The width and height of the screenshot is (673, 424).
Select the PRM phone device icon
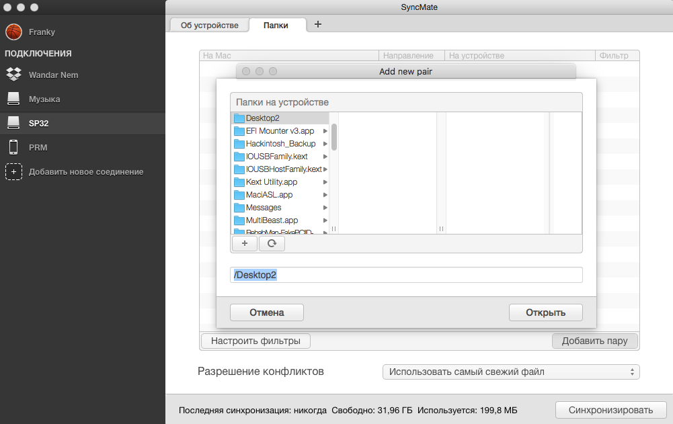pyautogui.click(x=13, y=147)
